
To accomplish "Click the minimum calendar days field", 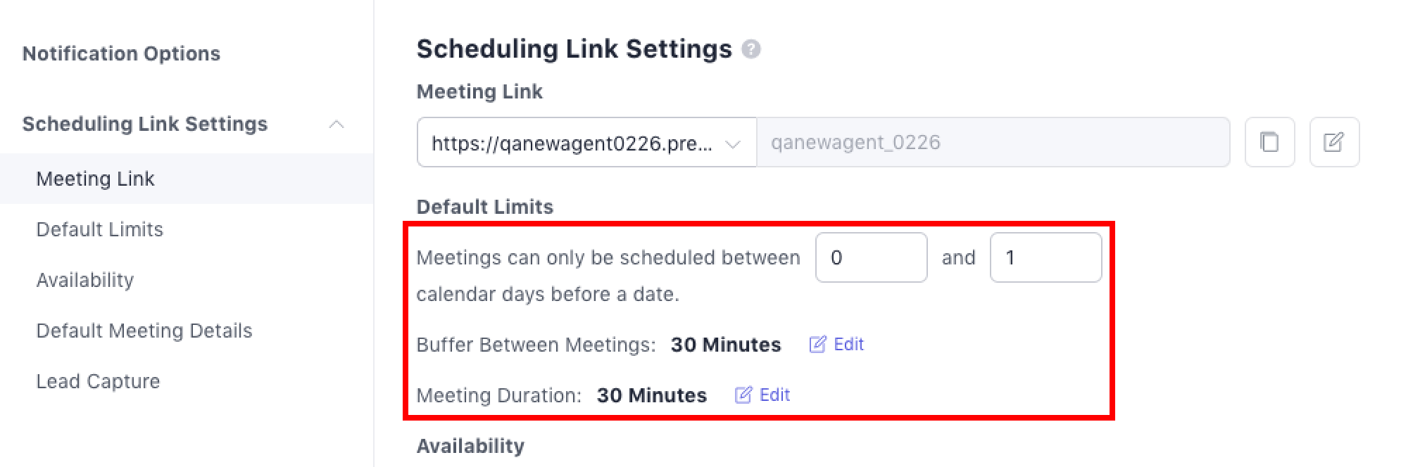I will [x=871, y=257].
